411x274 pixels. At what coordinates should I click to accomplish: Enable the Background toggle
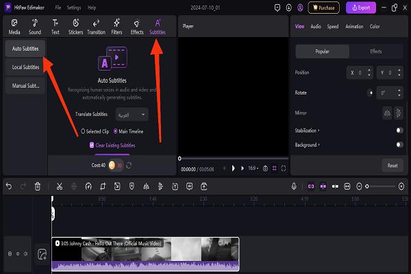click(x=399, y=145)
